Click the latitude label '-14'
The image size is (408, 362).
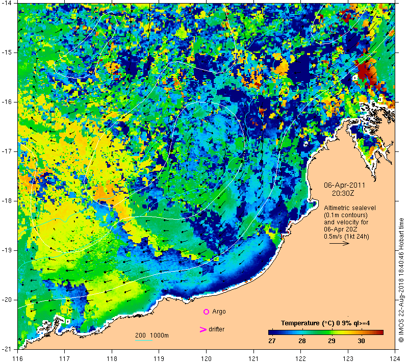6,3
